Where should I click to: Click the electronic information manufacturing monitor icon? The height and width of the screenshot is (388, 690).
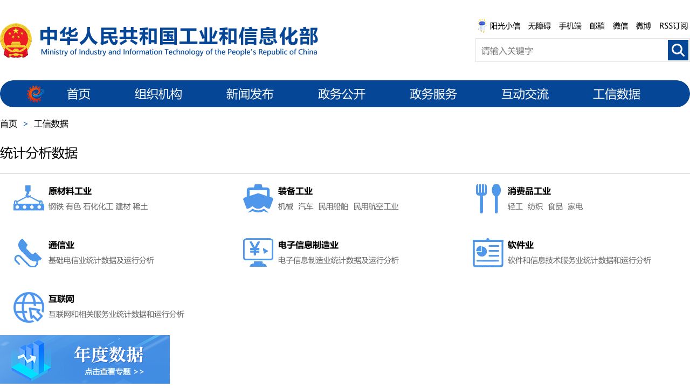[258, 252]
